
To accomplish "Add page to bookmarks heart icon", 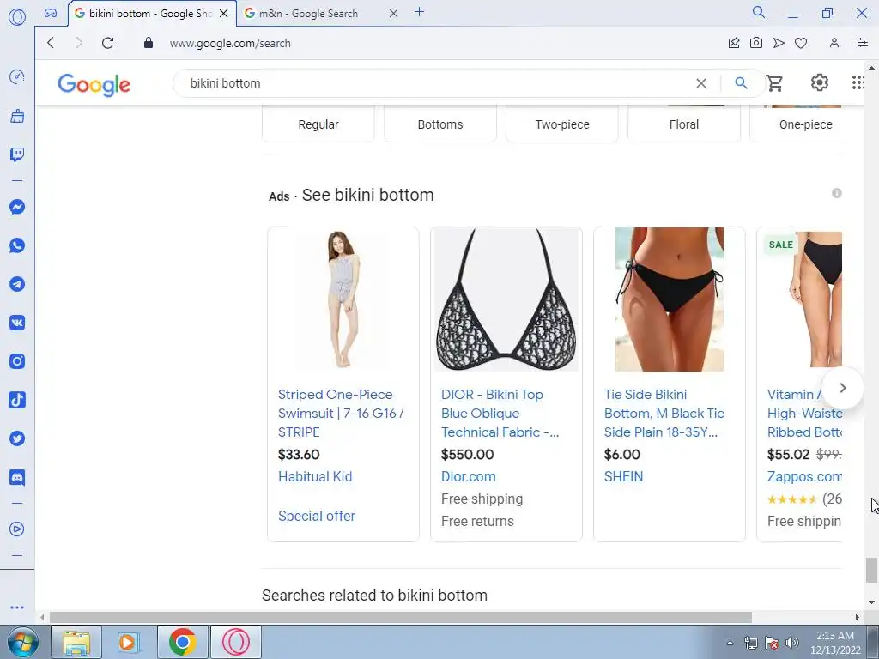I will click(x=801, y=43).
